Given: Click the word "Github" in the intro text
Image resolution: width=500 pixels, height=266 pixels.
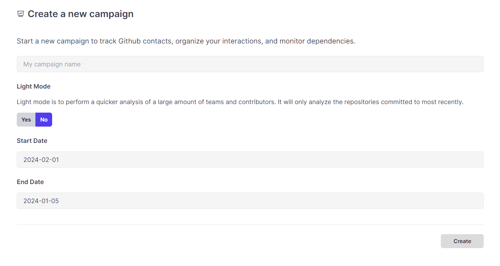Looking at the screenshot, I should [x=130, y=41].
